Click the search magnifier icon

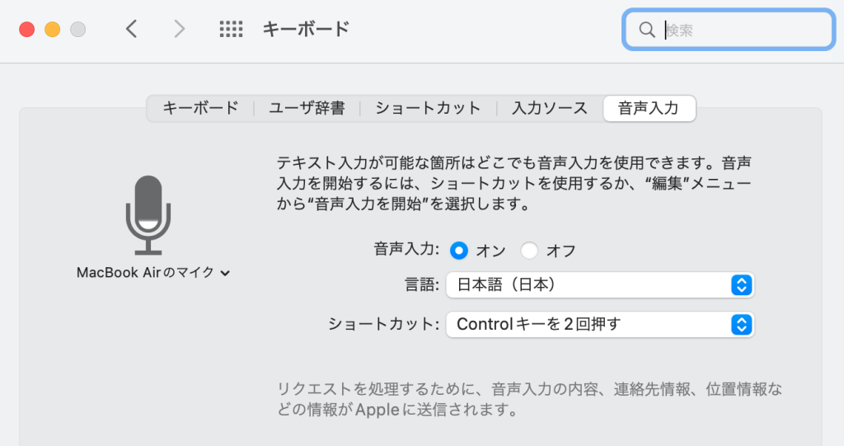click(647, 30)
